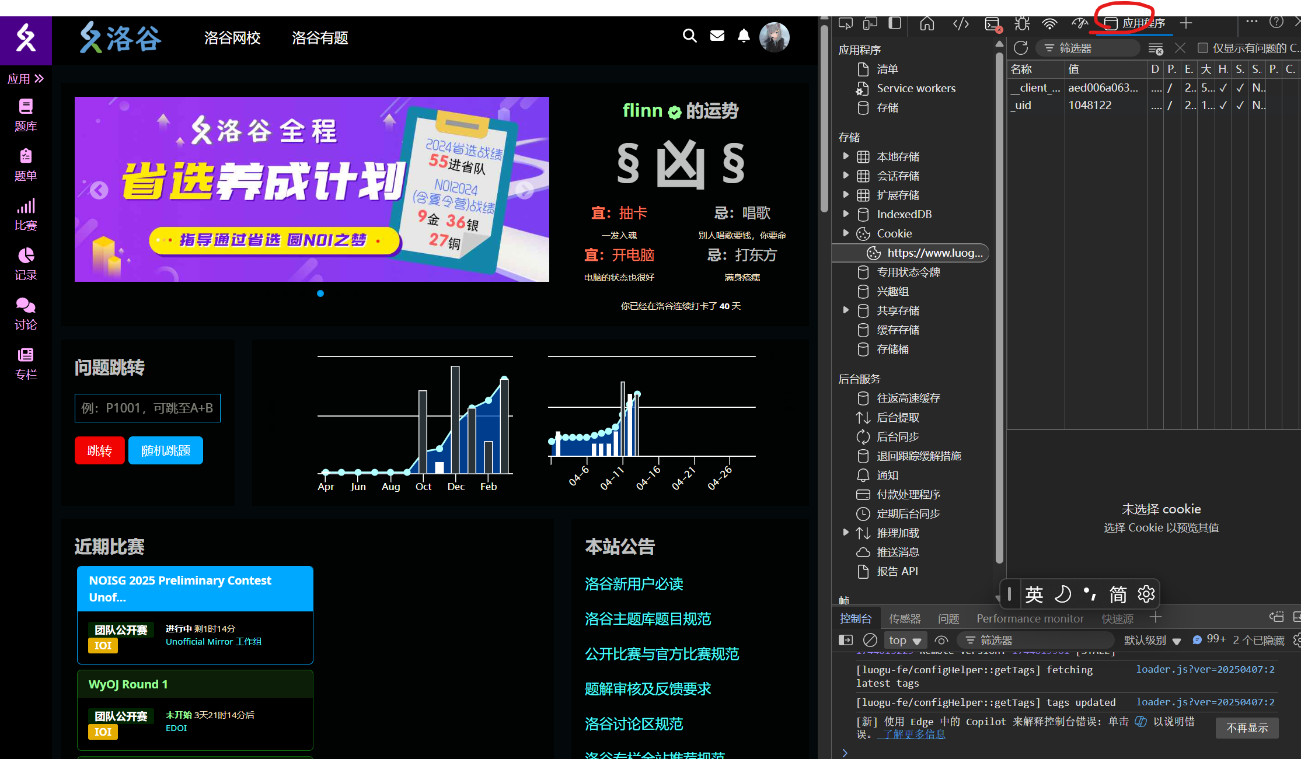The image size is (1301, 759).
Task: Open the Elements code icon tab
Action: point(961,23)
